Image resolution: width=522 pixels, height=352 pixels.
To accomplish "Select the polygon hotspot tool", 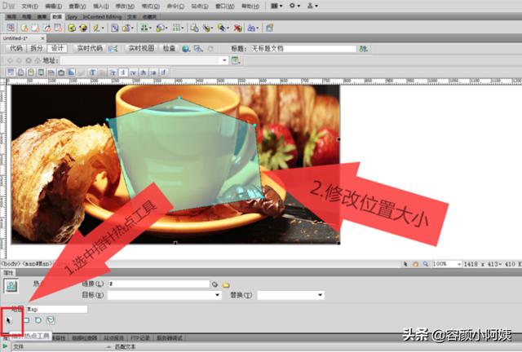I will pyautogui.click(x=51, y=320).
